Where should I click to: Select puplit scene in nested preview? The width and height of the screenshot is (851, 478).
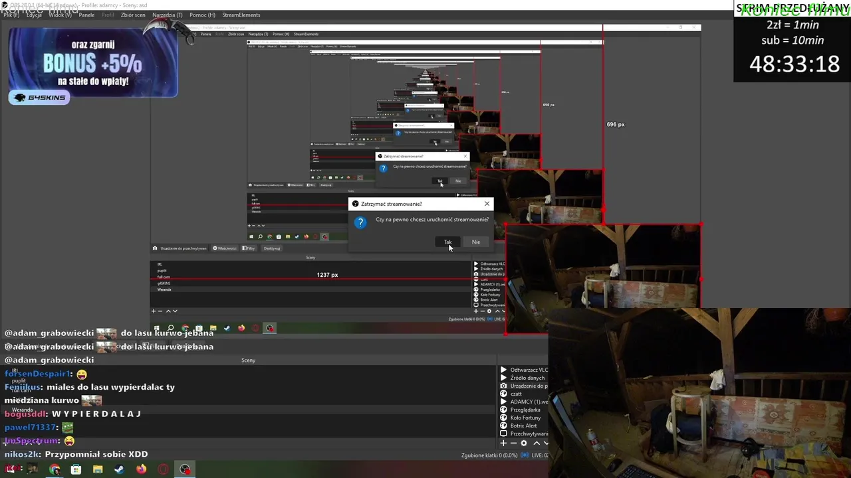162,271
